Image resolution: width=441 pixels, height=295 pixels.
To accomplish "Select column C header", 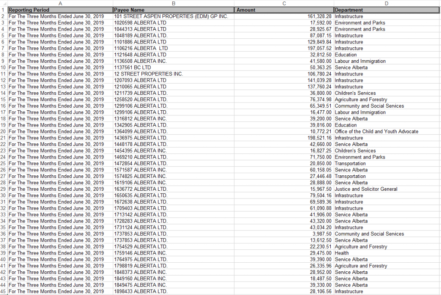I will [284, 3].
